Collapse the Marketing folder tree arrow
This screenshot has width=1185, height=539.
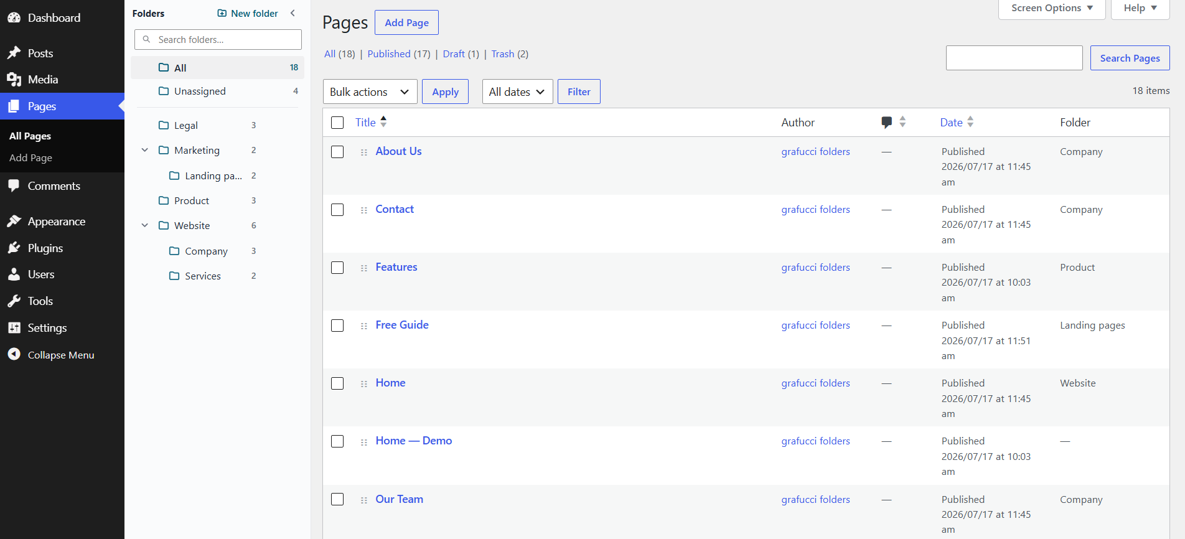[144, 150]
